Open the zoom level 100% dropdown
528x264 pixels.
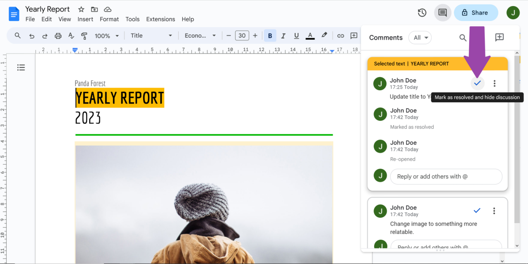pyautogui.click(x=106, y=36)
